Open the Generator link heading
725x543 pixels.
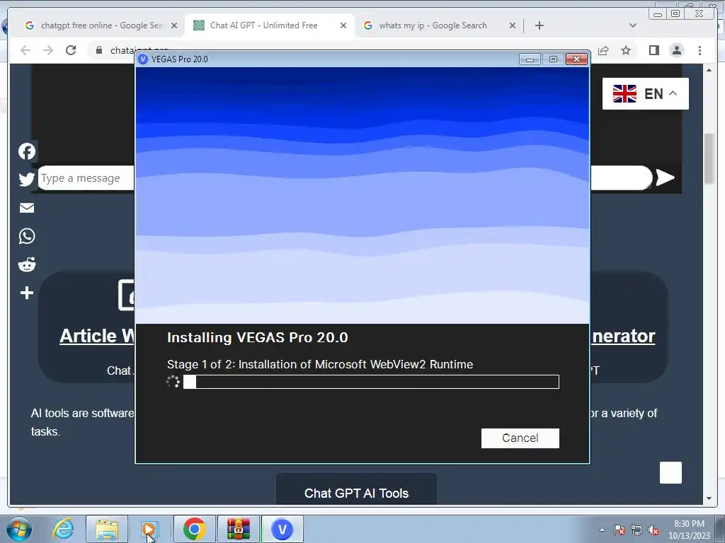tap(623, 336)
